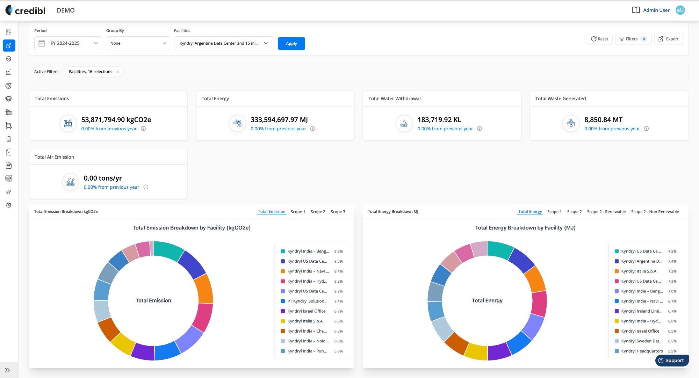699x378 pixels.
Task: Switch to energy Scope 2 tab
Action: [574, 212]
